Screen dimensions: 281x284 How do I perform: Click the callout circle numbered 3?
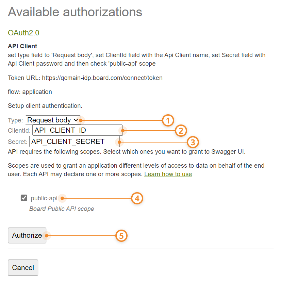click(x=193, y=142)
